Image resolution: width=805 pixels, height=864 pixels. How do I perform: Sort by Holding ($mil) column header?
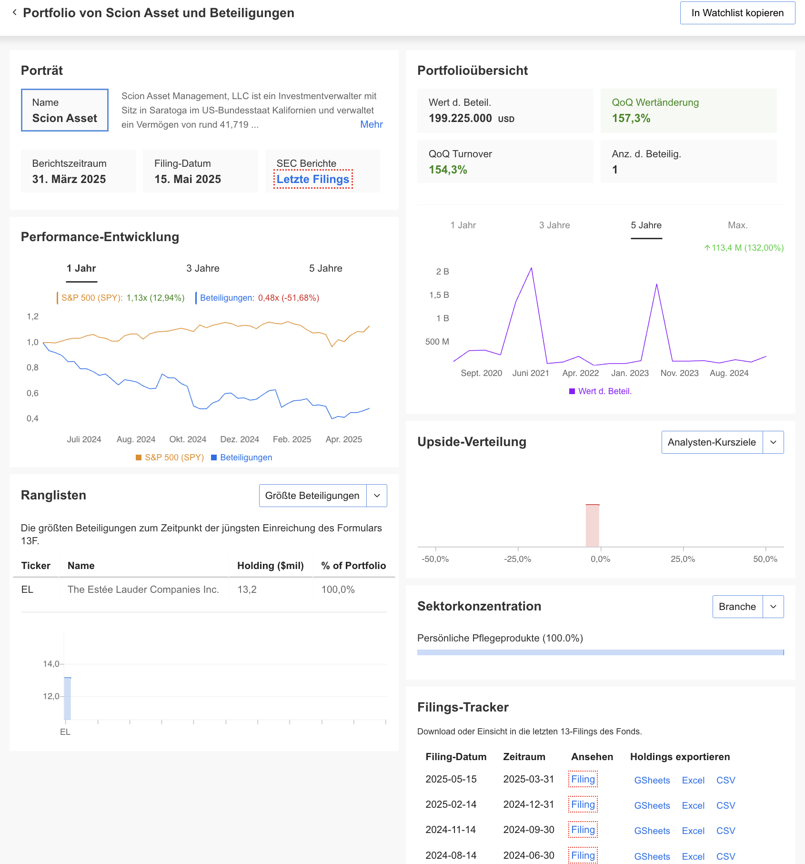[270, 566]
